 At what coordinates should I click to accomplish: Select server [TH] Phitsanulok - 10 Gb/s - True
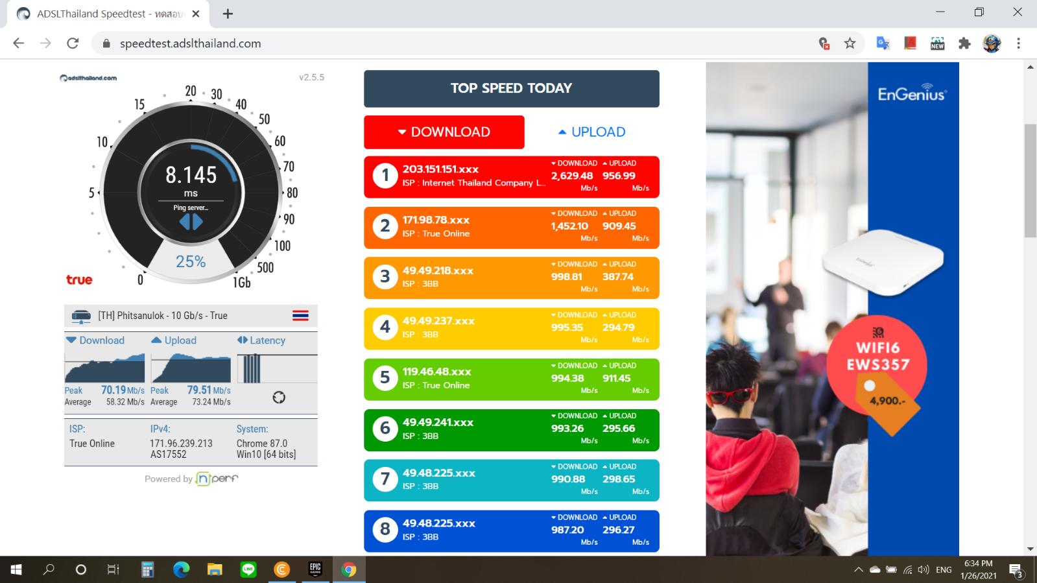191,316
